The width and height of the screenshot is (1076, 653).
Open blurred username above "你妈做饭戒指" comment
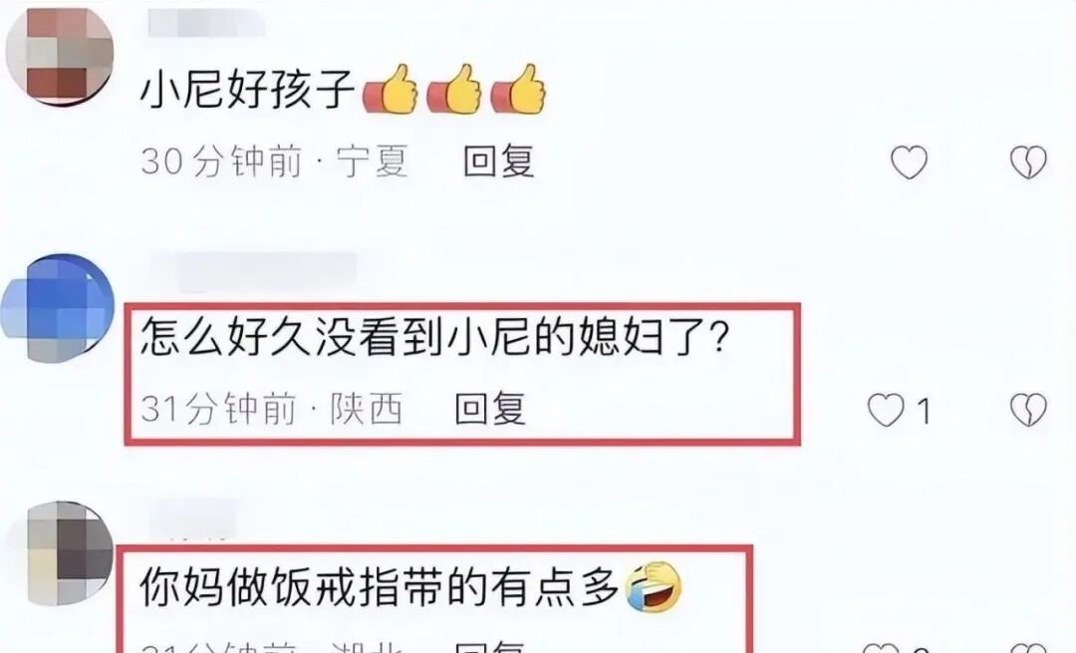[x=193, y=519]
